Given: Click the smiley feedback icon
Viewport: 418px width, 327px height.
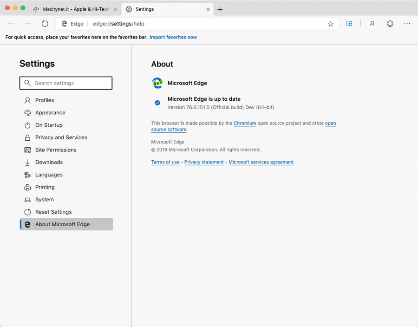Looking at the screenshot, I should pos(390,24).
